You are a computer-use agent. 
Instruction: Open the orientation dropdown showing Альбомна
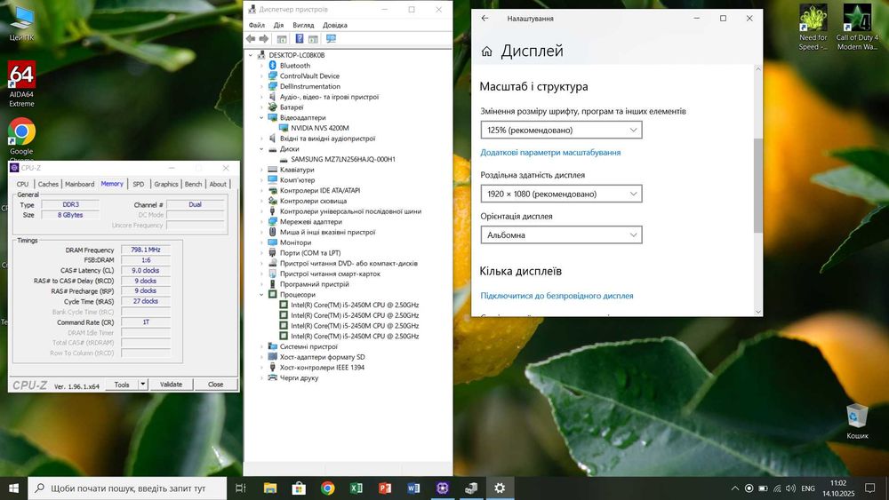point(561,235)
